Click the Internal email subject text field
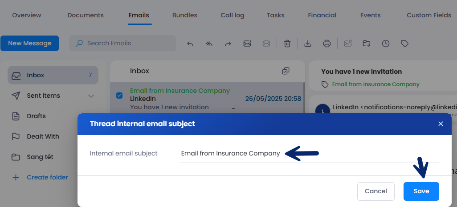Viewport: 457px width, 207px height. [309, 154]
